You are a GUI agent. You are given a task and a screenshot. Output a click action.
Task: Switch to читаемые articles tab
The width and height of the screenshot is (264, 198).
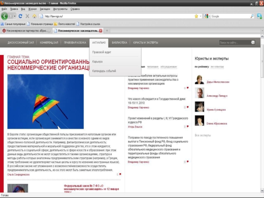[x=152, y=67]
